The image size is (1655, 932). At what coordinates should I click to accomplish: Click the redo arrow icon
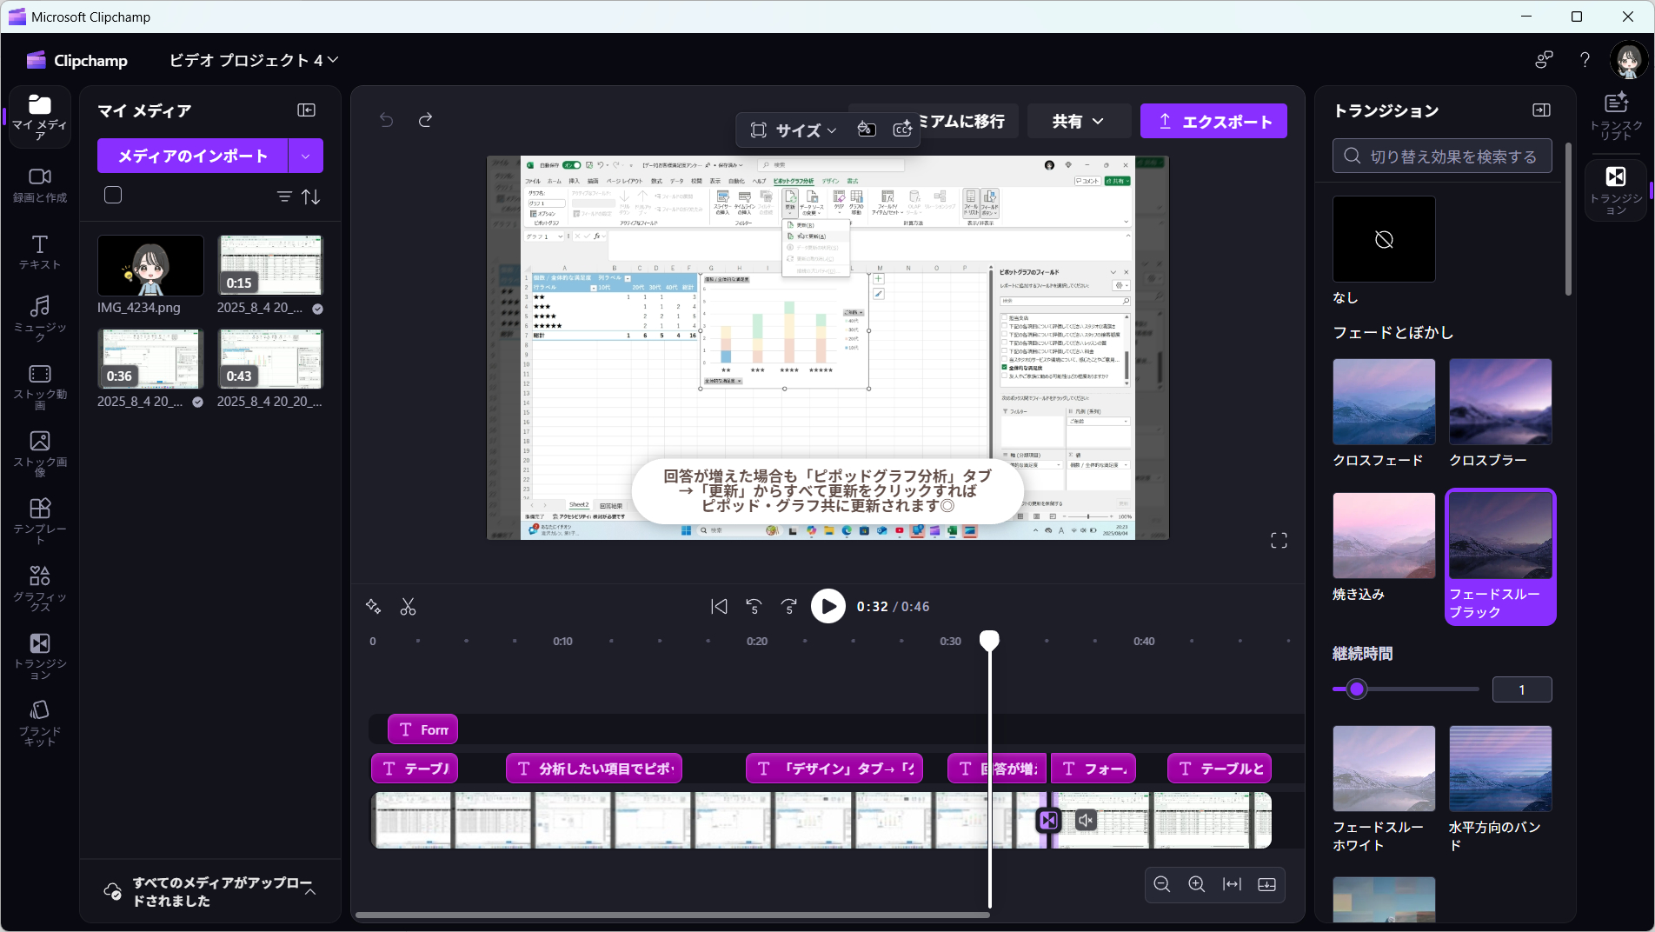coord(425,120)
